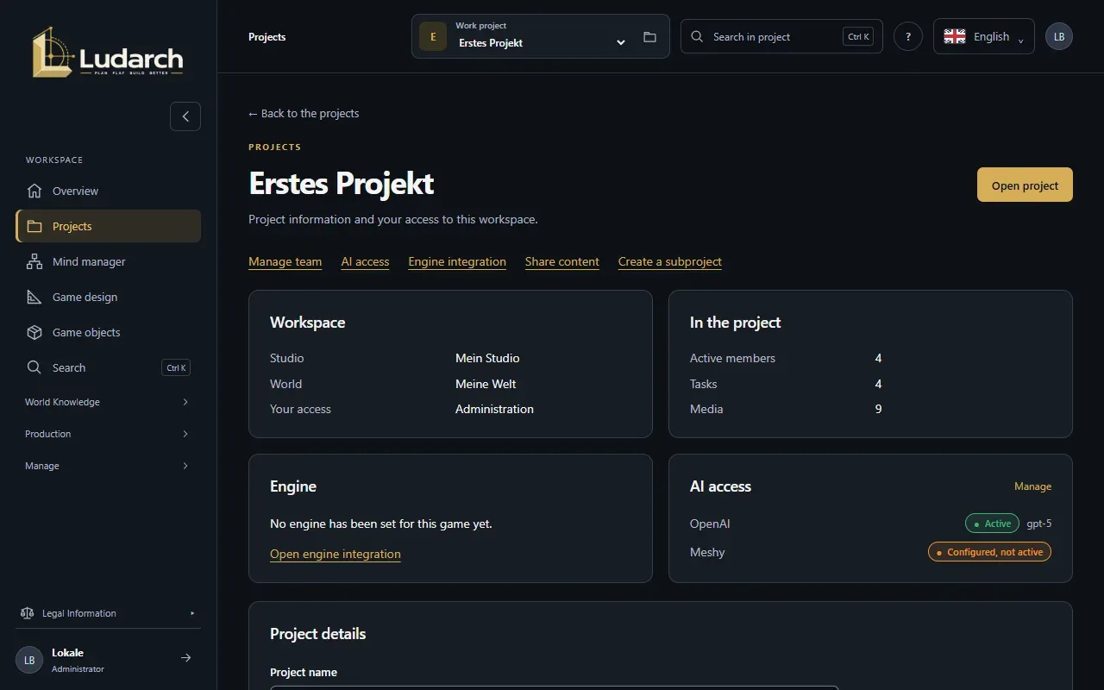The width and height of the screenshot is (1104, 690).
Task: Click the E project badge icon
Action: (433, 36)
